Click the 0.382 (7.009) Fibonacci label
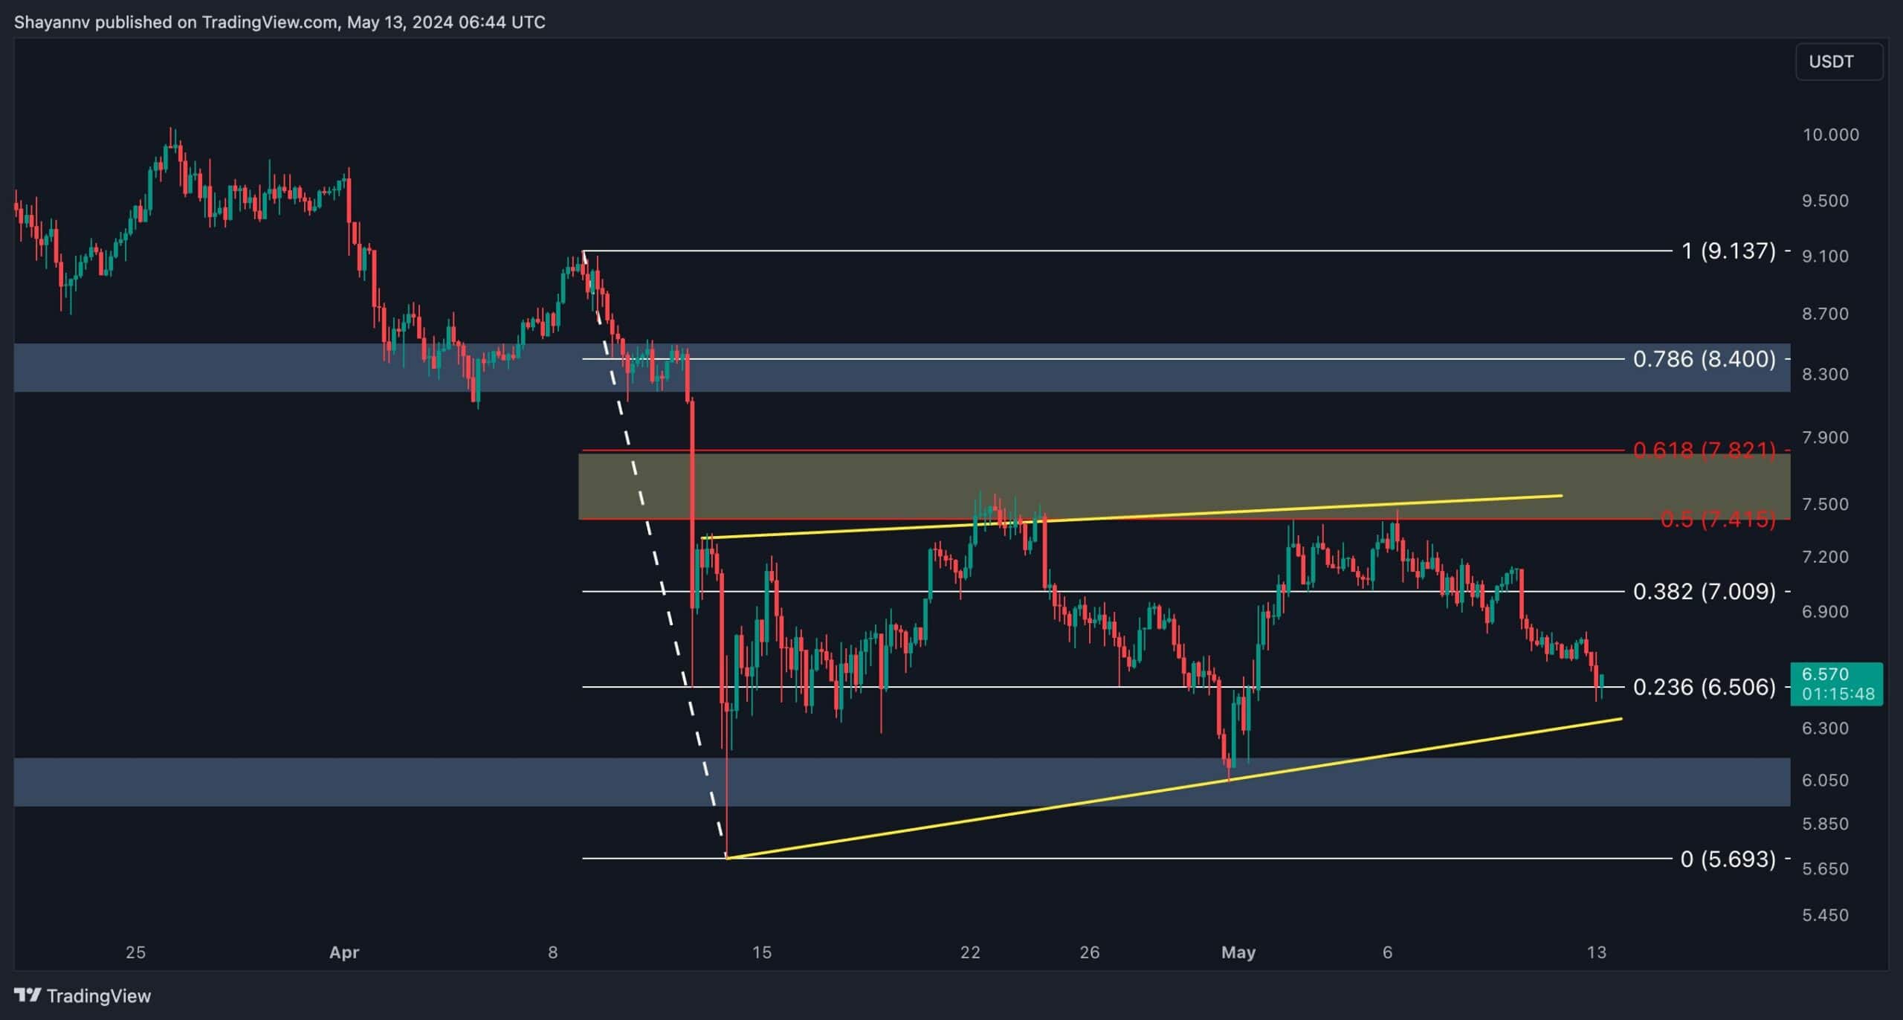The height and width of the screenshot is (1020, 1903). coord(1704,591)
